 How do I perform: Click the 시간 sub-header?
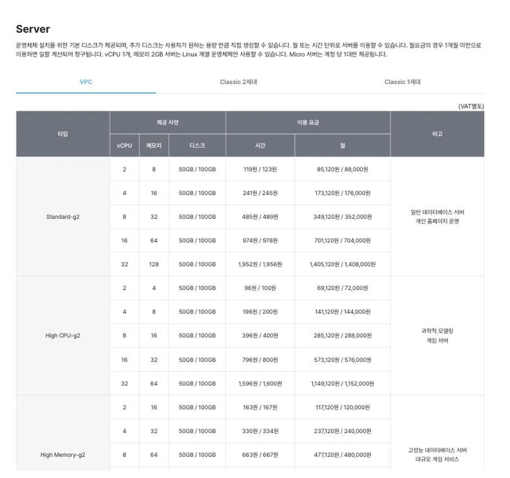pos(260,145)
